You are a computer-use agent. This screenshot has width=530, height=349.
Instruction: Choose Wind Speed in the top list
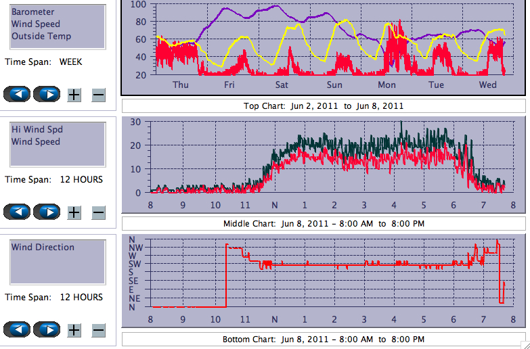tap(36, 24)
